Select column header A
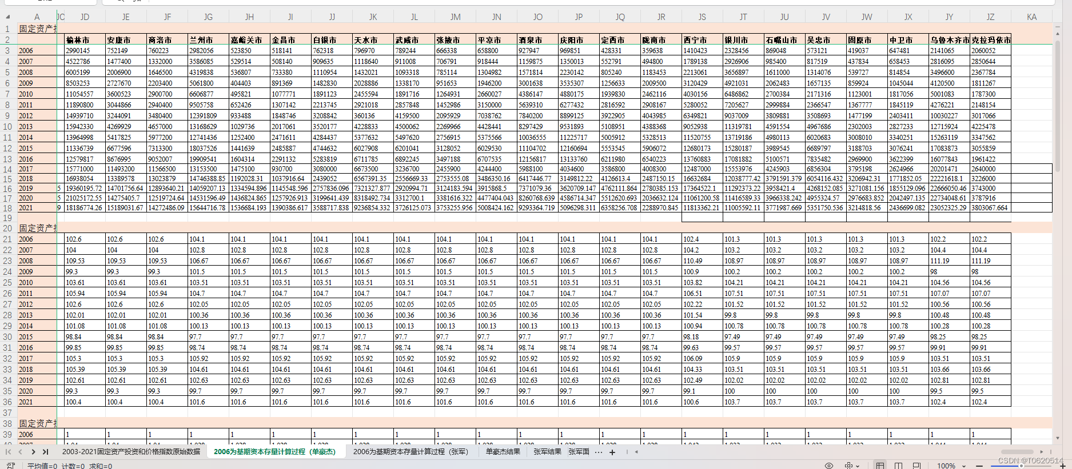Screen dimensions: 1072x469 pos(37,17)
